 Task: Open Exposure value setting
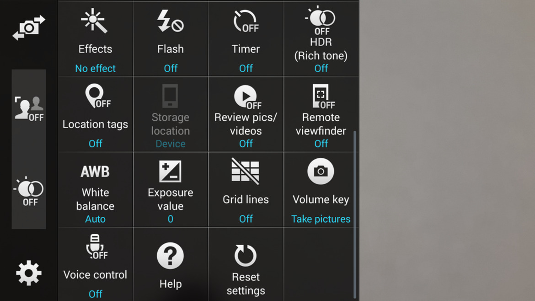pyautogui.click(x=171, y=190)
